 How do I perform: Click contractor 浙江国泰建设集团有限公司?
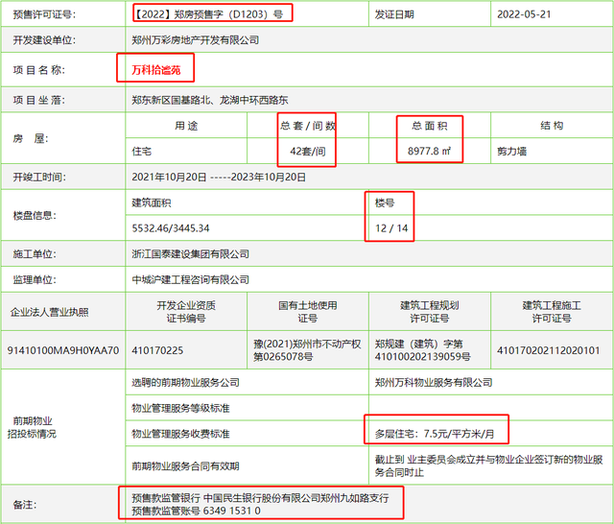point(190,254)
